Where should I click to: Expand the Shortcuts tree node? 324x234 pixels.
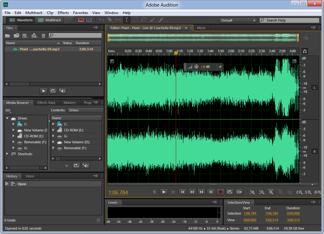(x=7, y=154)
